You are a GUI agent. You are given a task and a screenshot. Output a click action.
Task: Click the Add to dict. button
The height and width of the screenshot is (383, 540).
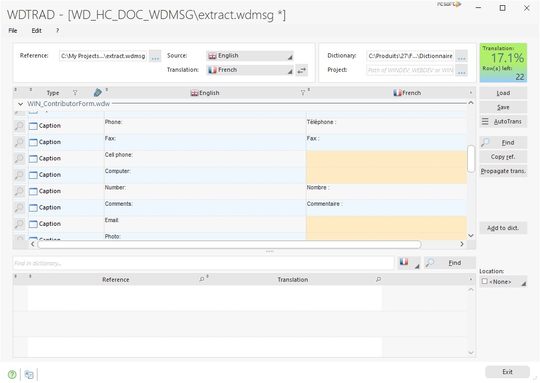coord(503,228)
